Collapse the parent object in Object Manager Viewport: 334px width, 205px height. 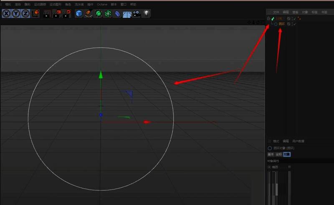point(268,19)
